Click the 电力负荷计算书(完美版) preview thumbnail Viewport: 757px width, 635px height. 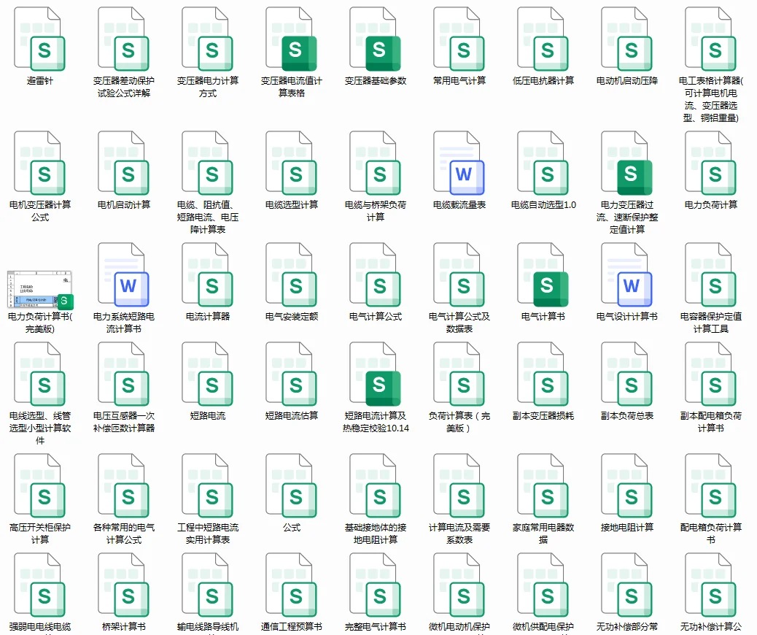pos(40,290)
